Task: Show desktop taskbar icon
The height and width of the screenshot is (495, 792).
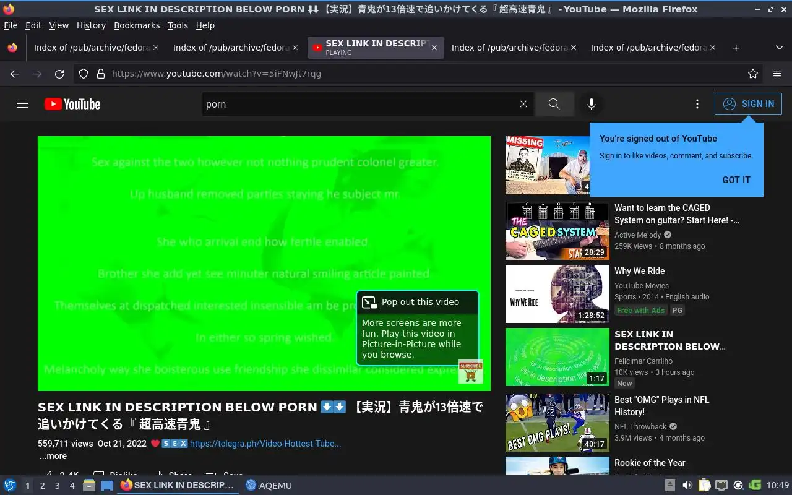Action: click(107, 485)
